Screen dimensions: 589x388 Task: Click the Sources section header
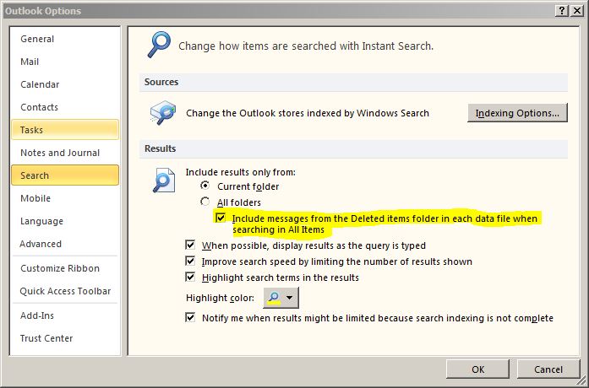[x=353, y=82]
